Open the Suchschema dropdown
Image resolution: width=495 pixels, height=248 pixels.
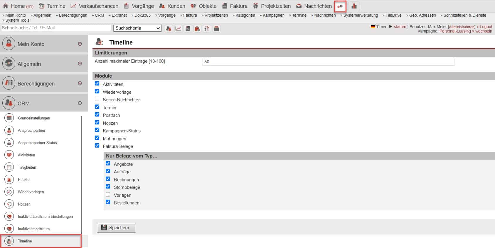tap(137, 28)
